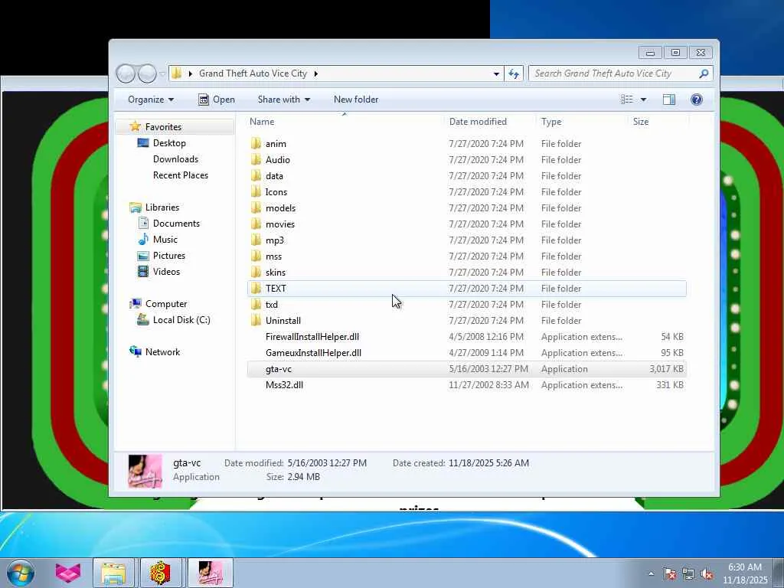Select the models folder icon
Image resolution: width=784 pixels, height=588 pixels.
pos(256,208)
